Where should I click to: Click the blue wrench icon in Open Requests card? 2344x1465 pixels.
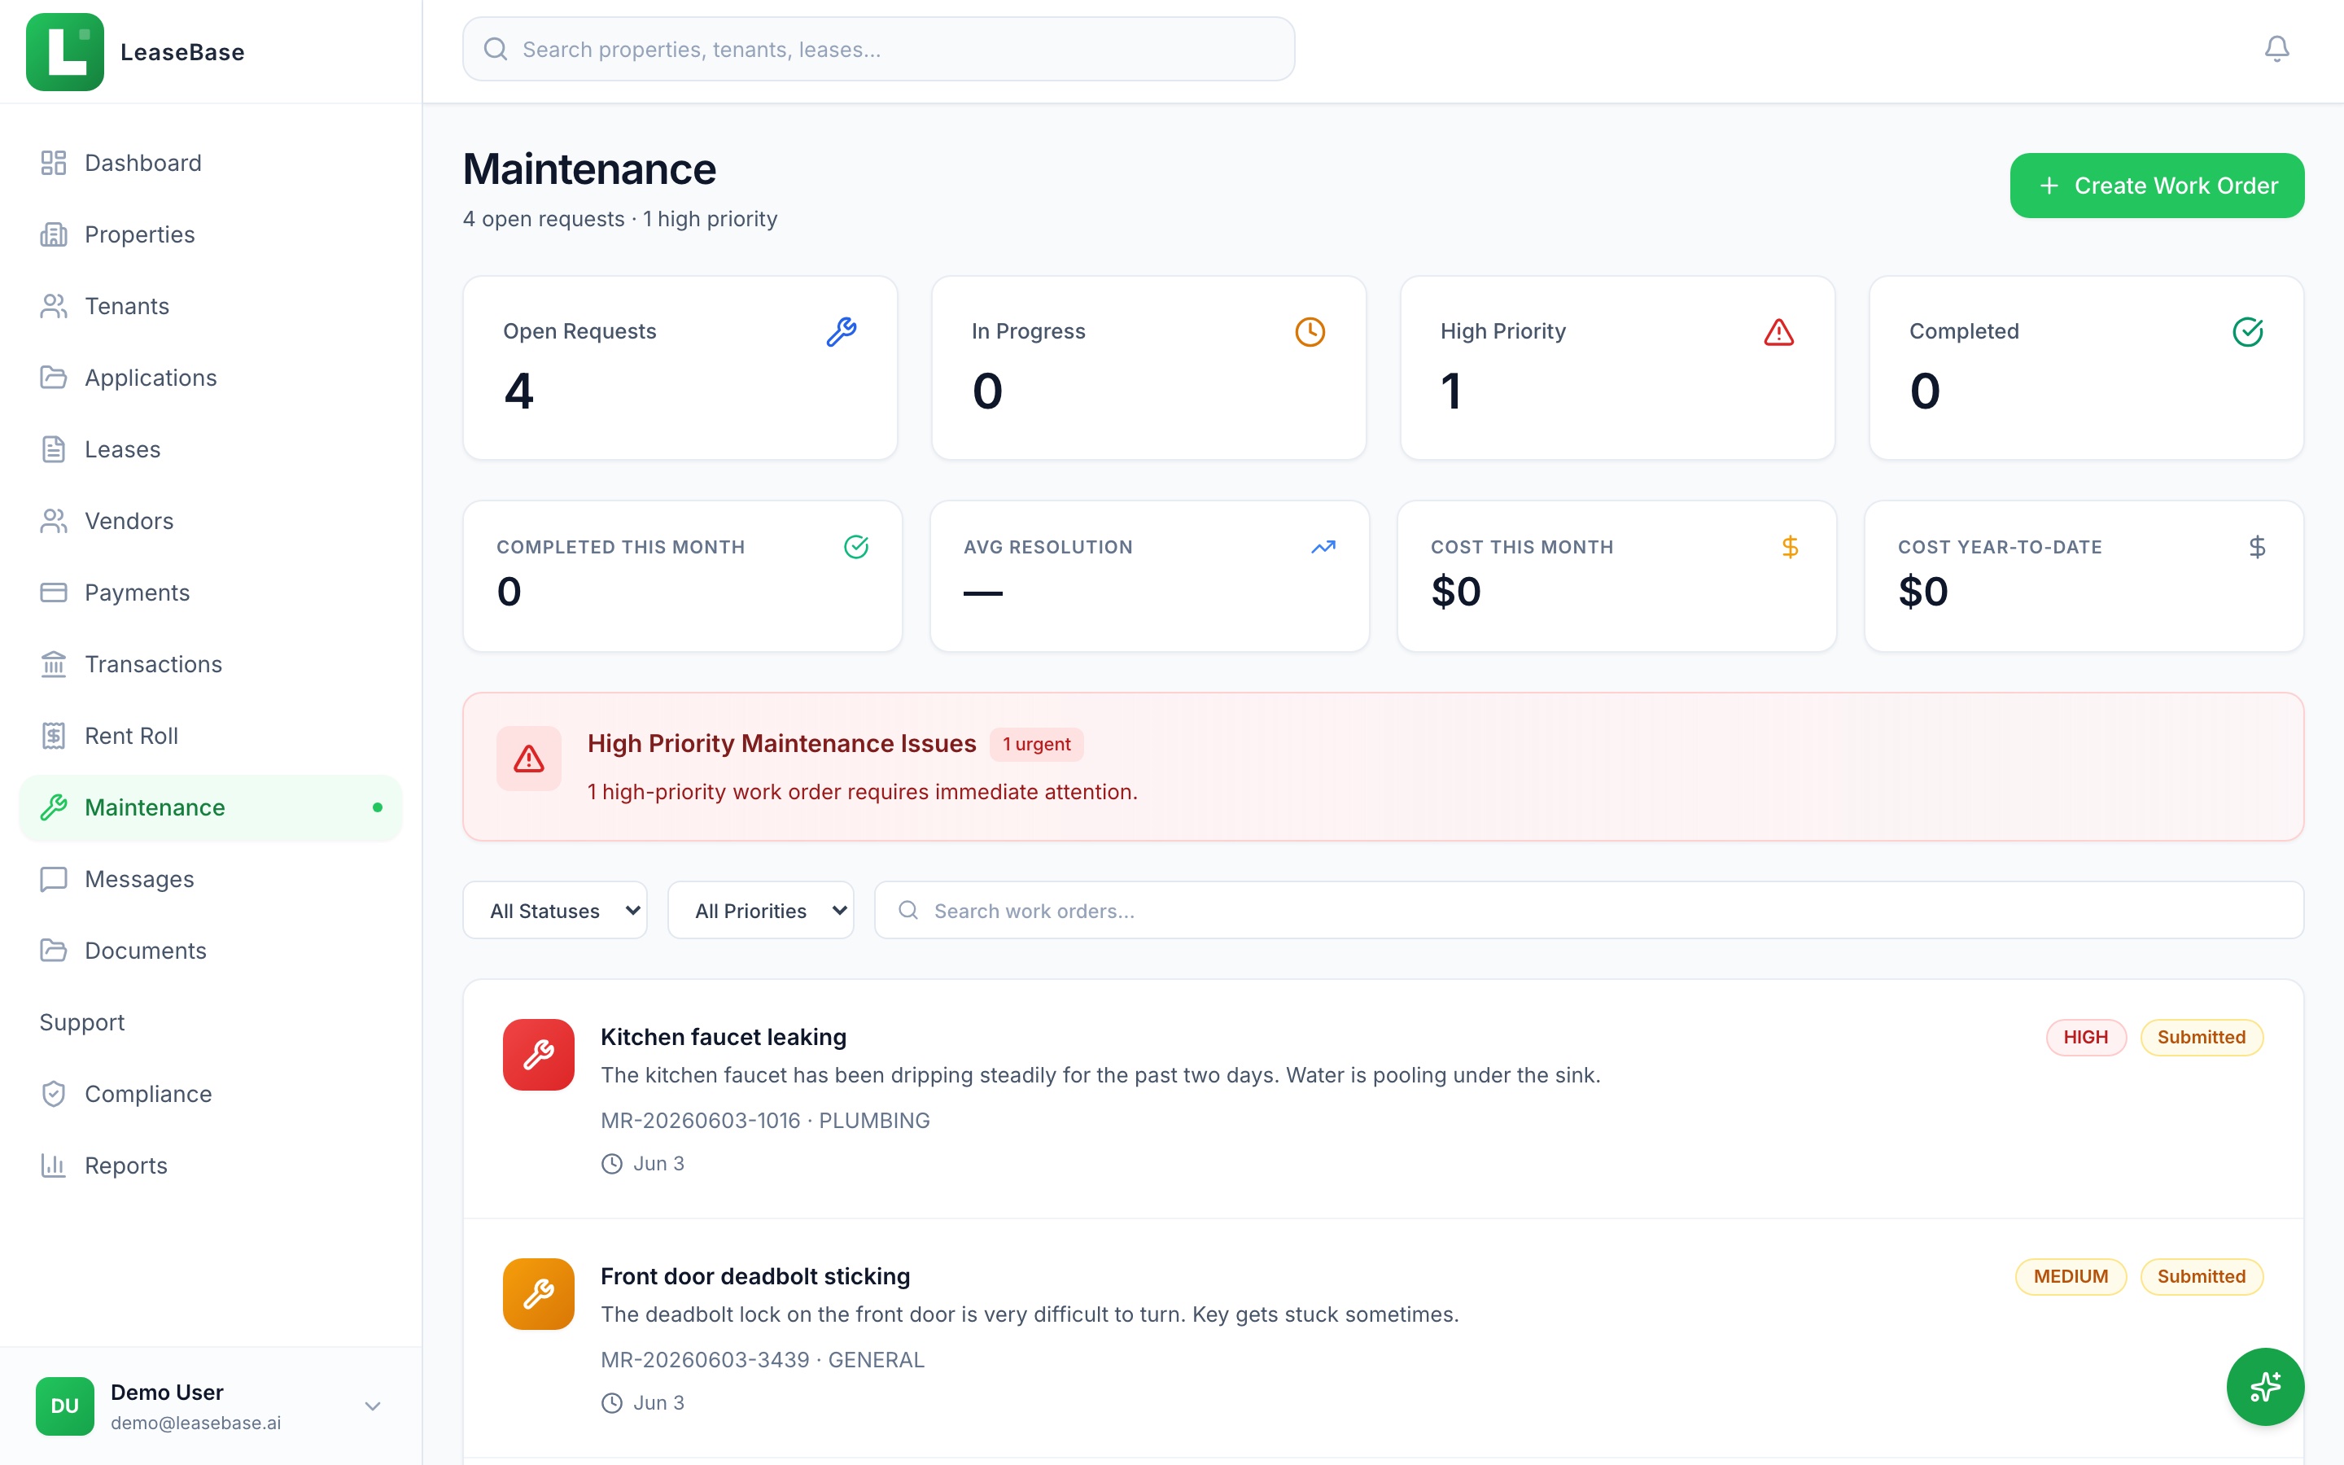pyautogui.click(x=841, y=332)
